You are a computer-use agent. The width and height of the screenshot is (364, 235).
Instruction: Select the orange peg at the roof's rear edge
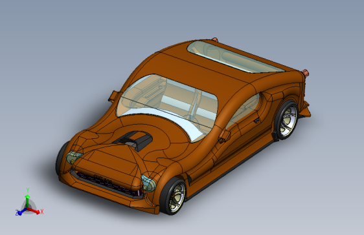[215, 40]
